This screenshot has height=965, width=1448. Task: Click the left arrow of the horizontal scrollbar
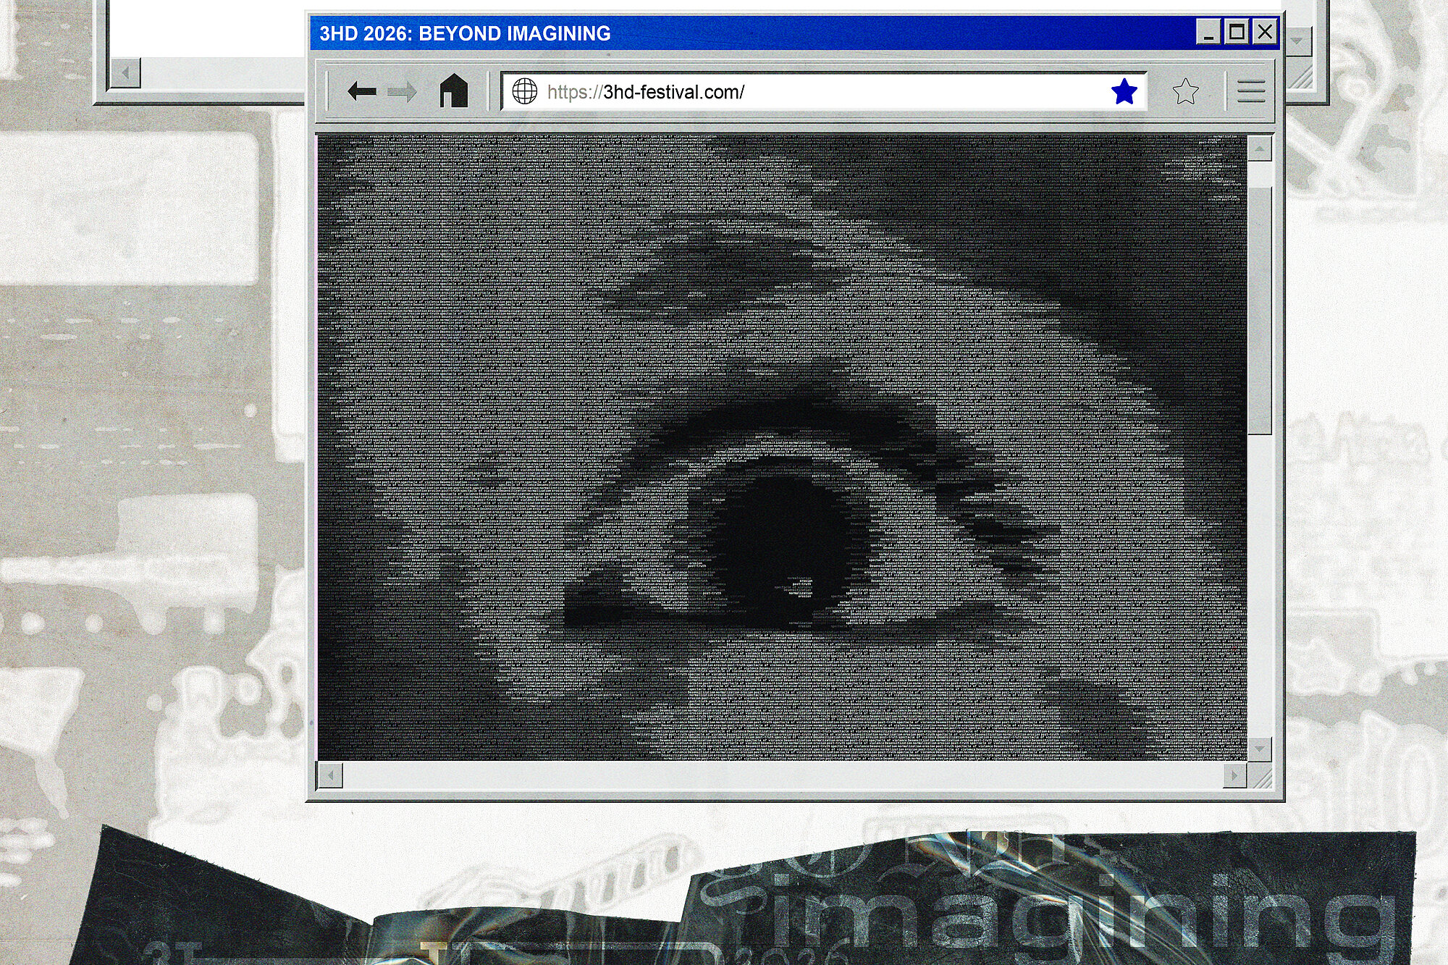[x=330, y=776]
